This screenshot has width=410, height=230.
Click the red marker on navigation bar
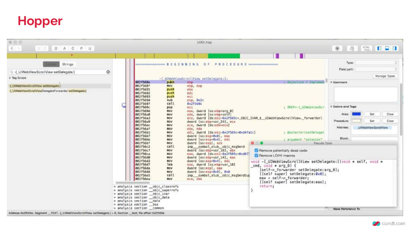tap(72, 55)
